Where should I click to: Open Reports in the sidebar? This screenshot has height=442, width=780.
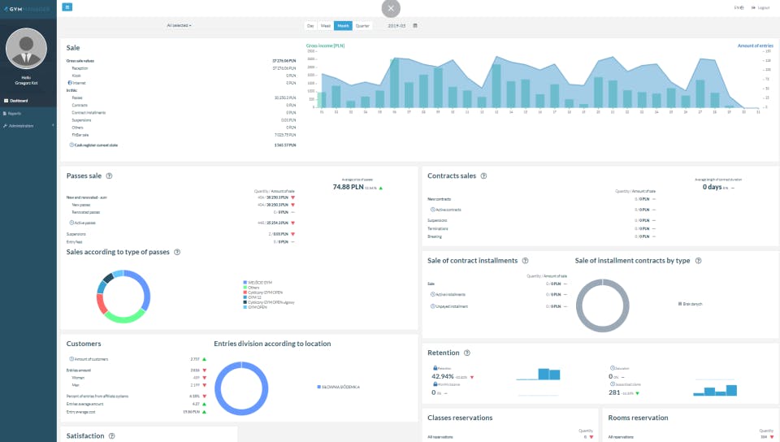pyautogui.click(x=28, y=114)
